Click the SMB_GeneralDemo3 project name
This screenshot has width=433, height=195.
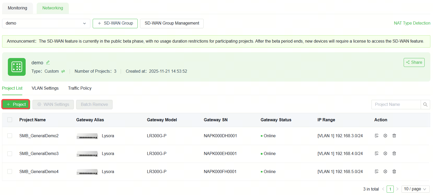(39, 154)
